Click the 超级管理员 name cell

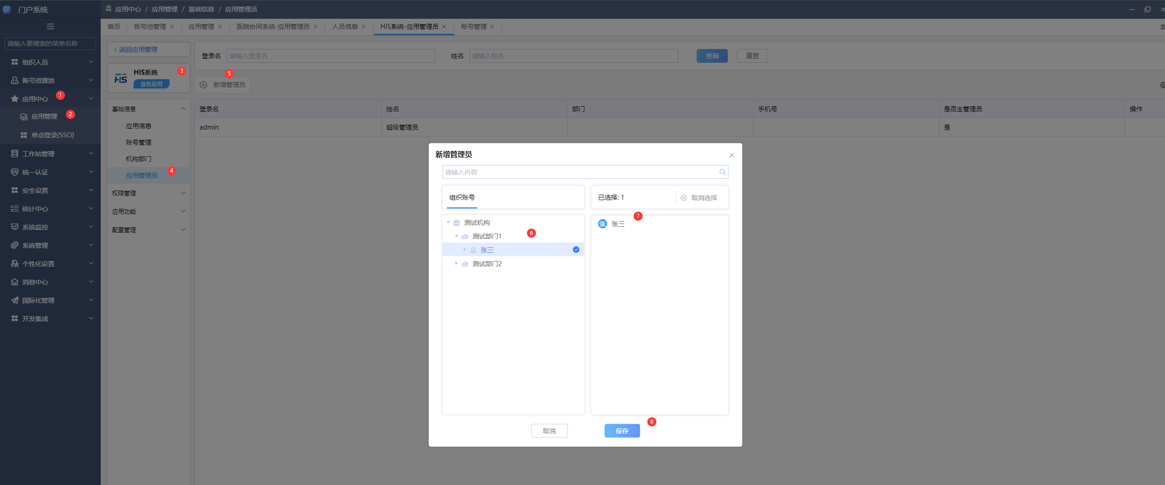click(x=474, y=127)
